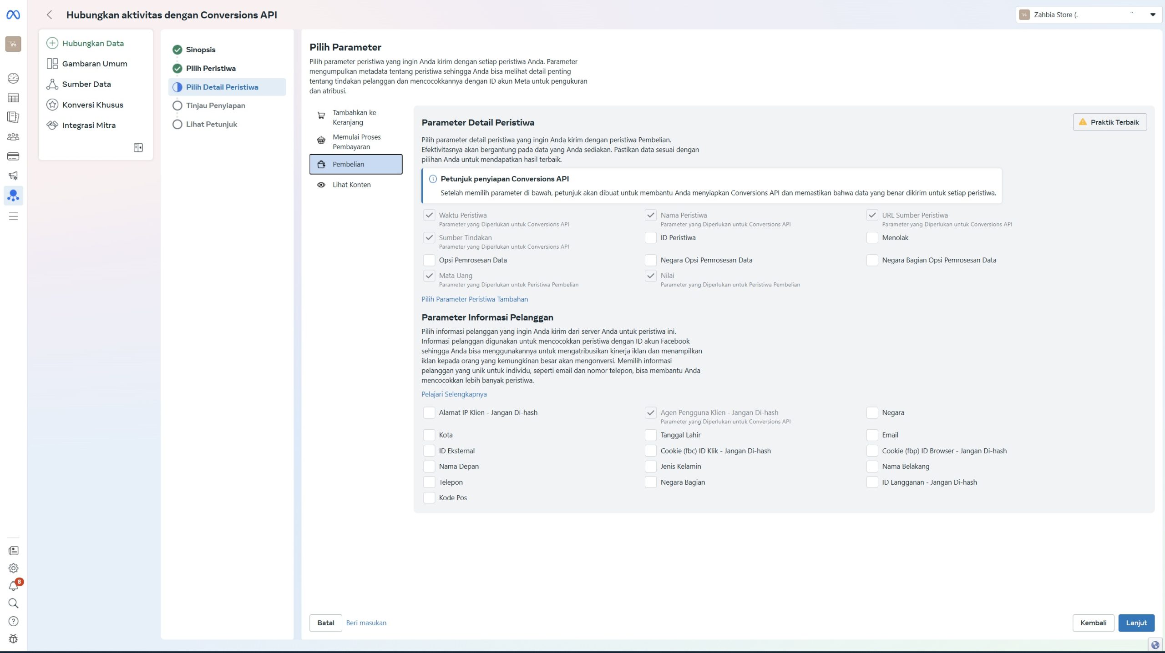Open the settings gear in sidebar
This screenshot has width=1165, height=653.
[x=14, y=568]
